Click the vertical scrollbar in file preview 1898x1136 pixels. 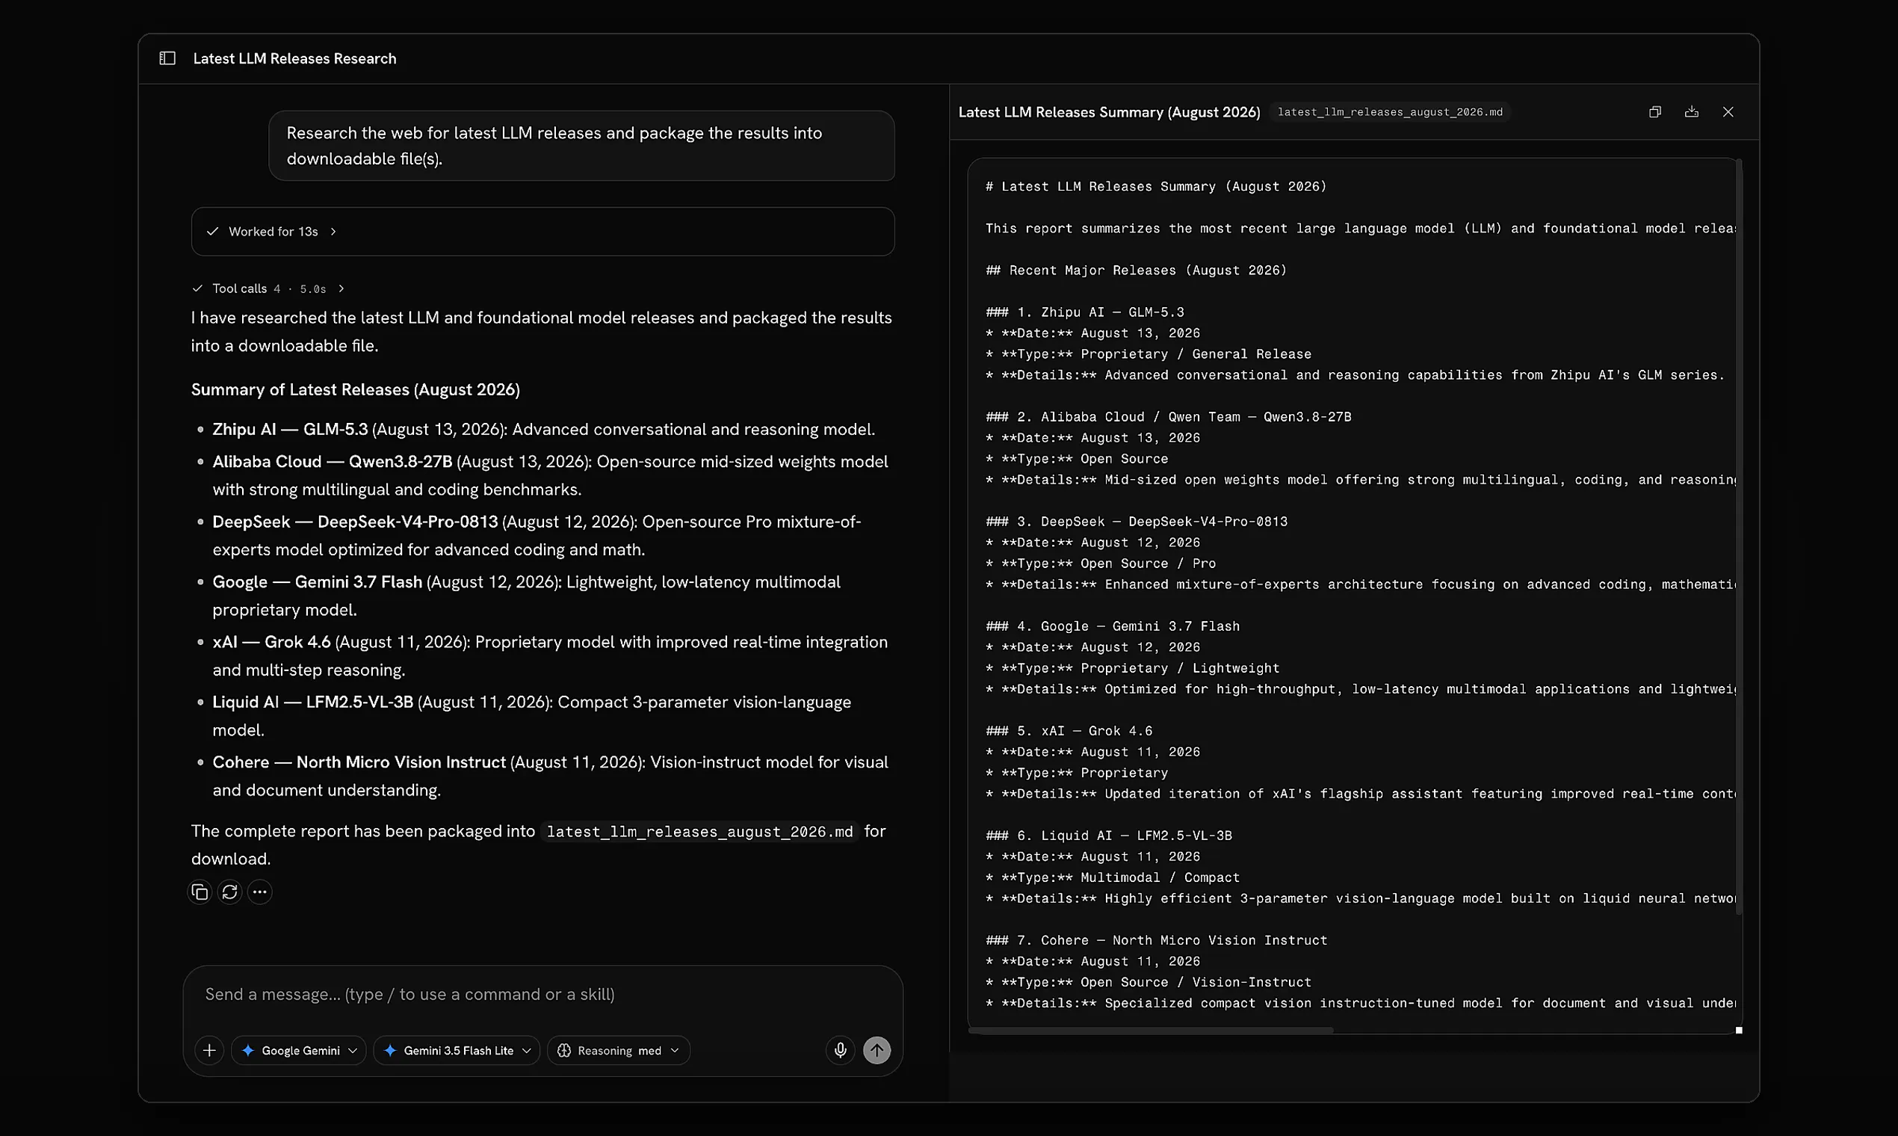[x=1739, y=536]
